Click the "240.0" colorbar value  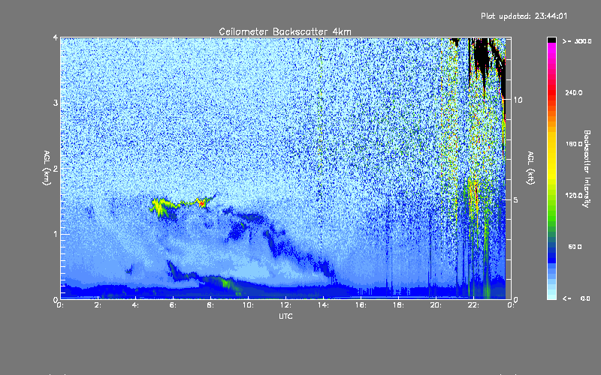574,92
